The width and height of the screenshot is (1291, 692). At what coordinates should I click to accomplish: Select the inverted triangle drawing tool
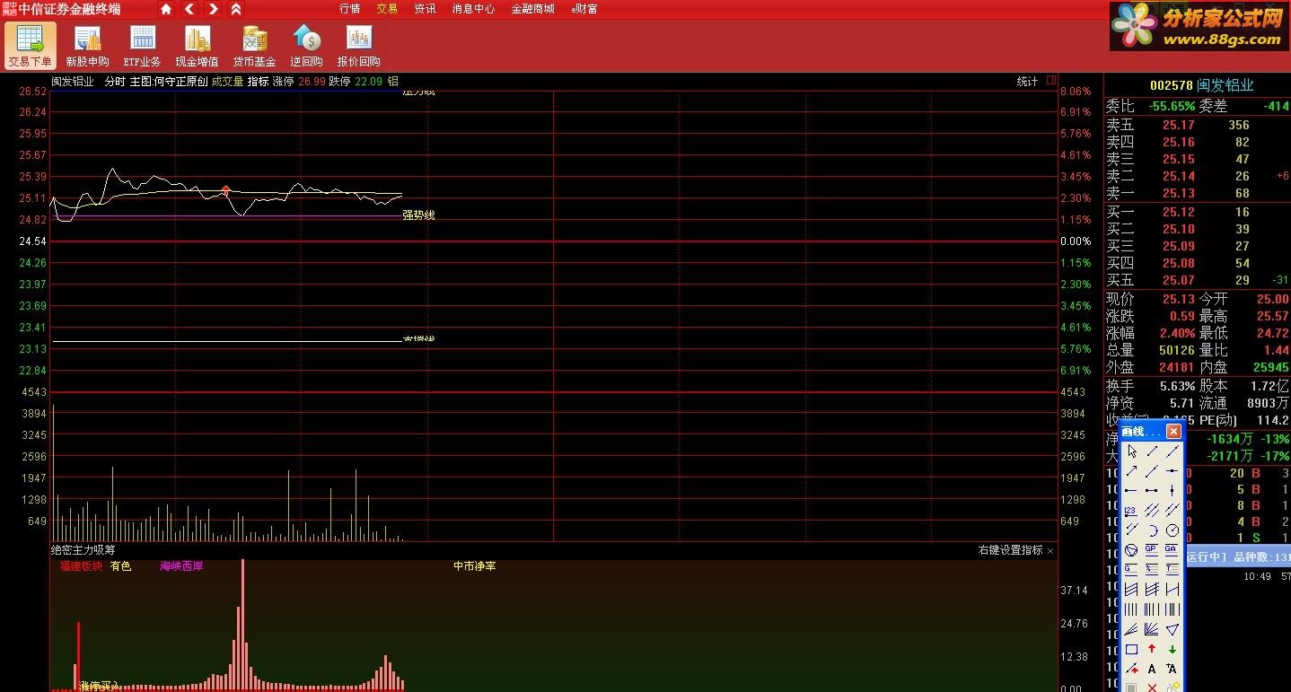coord(1172,629)
